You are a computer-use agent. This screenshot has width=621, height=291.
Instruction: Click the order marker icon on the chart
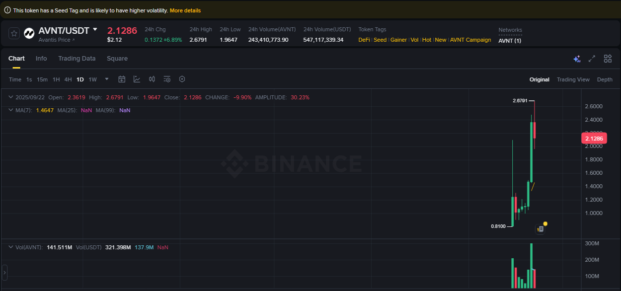(x=541, y=228)
